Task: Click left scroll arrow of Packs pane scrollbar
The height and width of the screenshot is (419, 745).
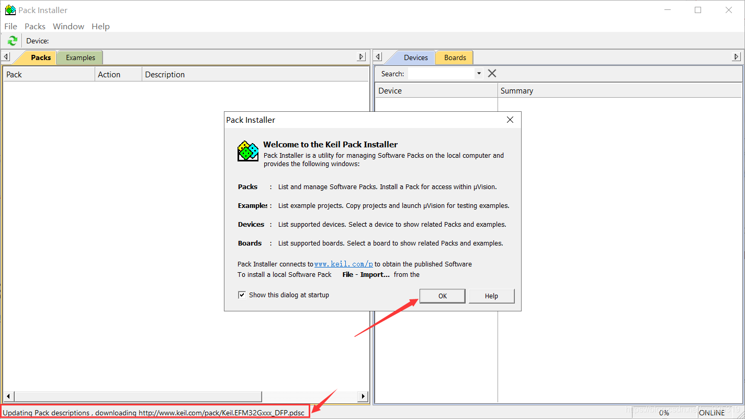Action: click(7, 397)
